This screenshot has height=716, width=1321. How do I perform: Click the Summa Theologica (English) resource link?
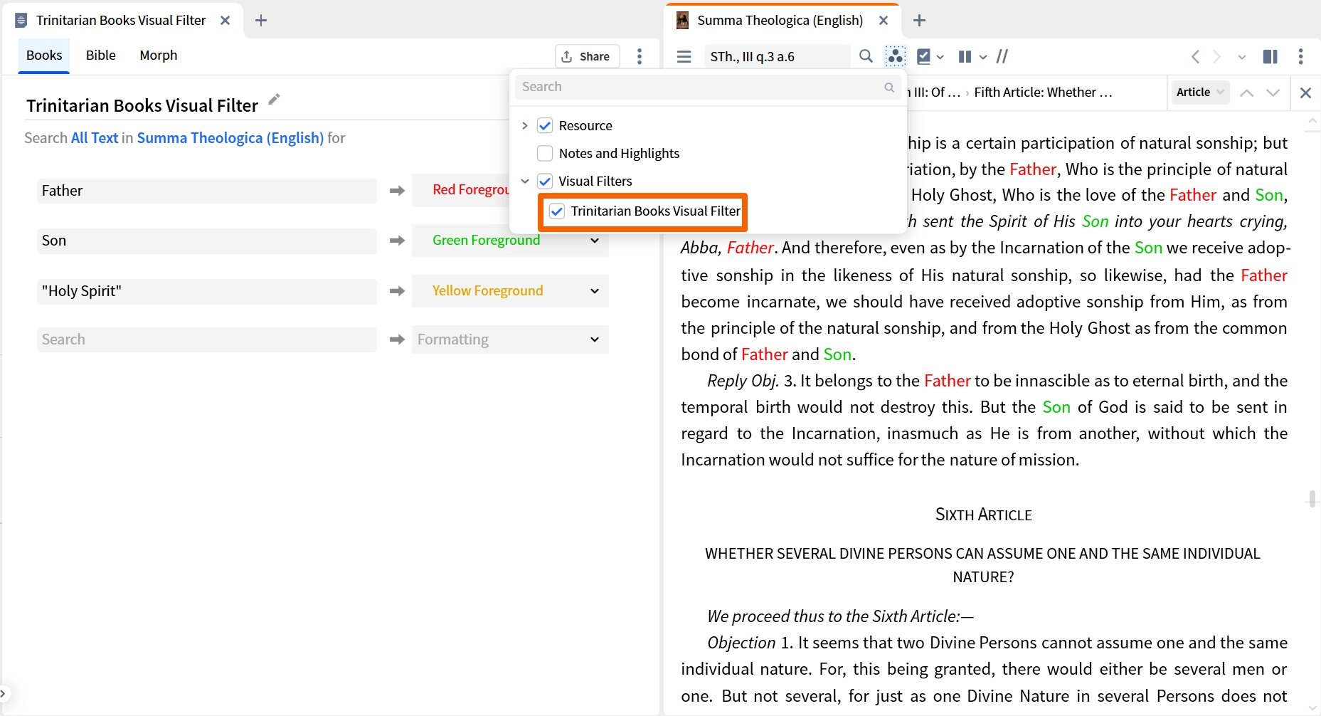[x=230, y=138]
